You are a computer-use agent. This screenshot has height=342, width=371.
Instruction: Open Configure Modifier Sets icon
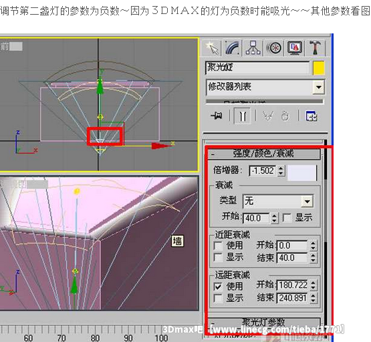(x=312, y=116)
